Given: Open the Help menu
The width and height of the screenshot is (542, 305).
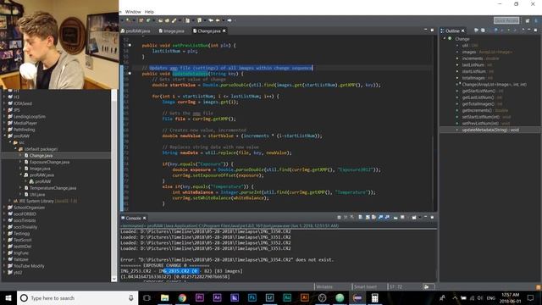Looking at the screenshot, I should pos(149,12).
